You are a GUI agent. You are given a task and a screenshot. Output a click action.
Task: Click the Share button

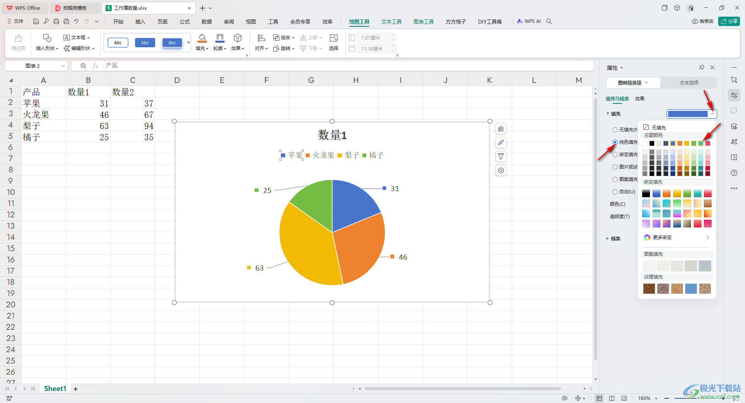pyautogui.click(x=729, y=21)
